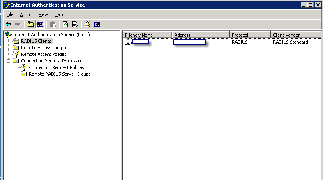
Task: Click the redacted Friendly Name cell
Action: 141,42
